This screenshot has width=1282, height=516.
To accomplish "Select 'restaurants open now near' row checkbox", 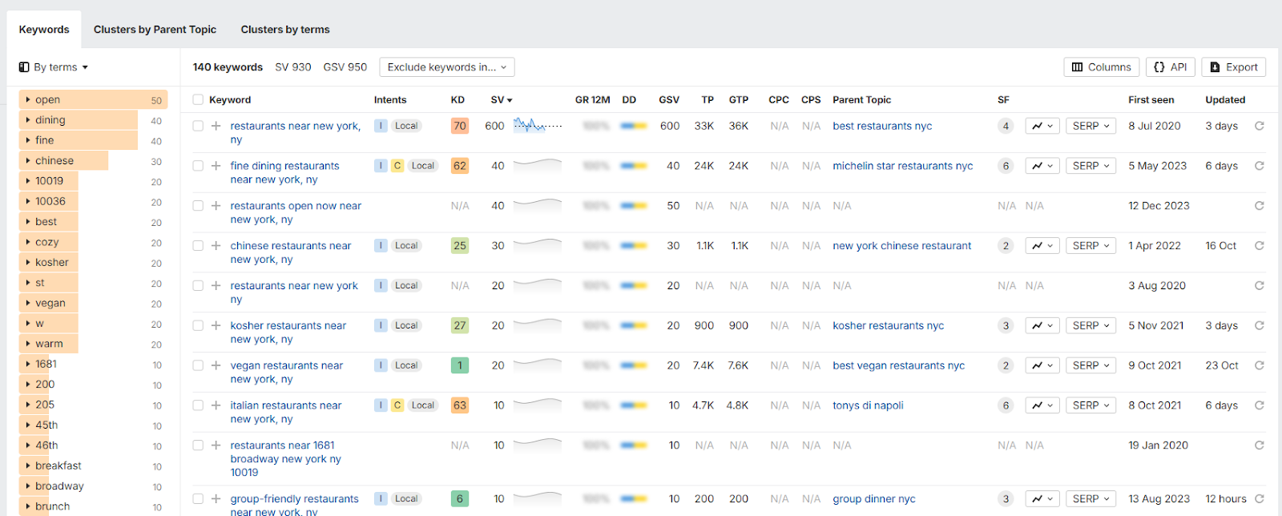I will (x=198, y=206).
